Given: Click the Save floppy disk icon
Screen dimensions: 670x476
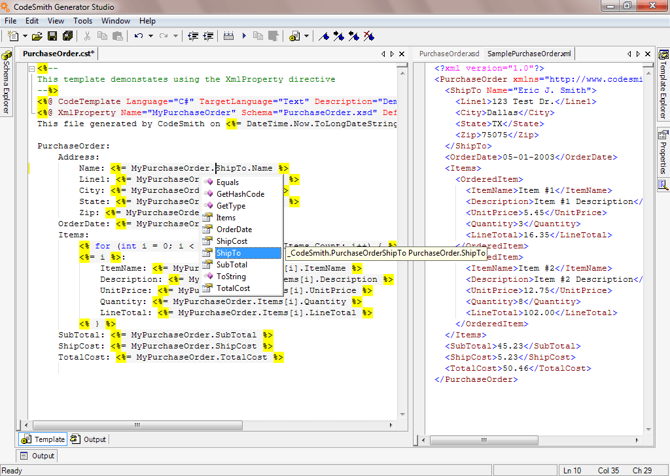Looking at the screenshot, I should coord(52,36).
